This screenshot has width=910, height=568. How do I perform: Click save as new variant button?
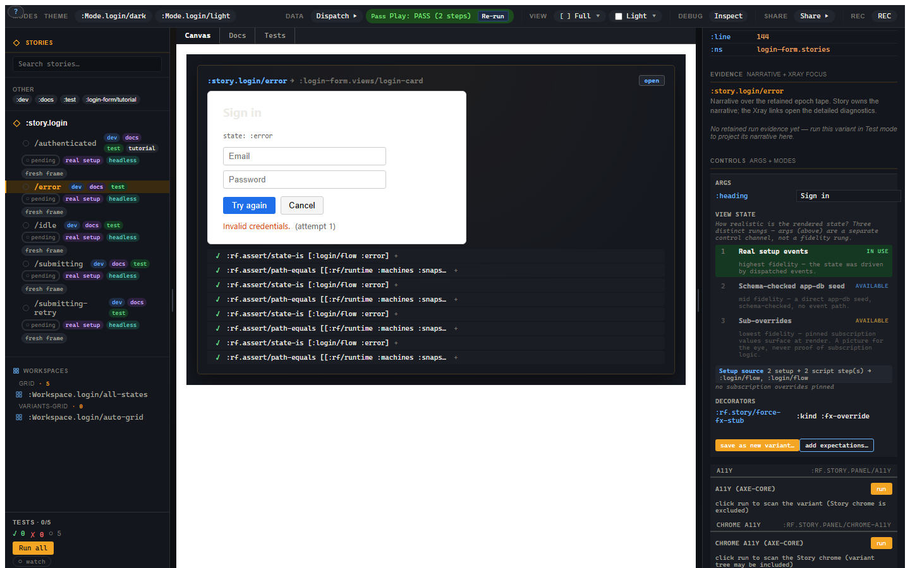coord(757,446)
